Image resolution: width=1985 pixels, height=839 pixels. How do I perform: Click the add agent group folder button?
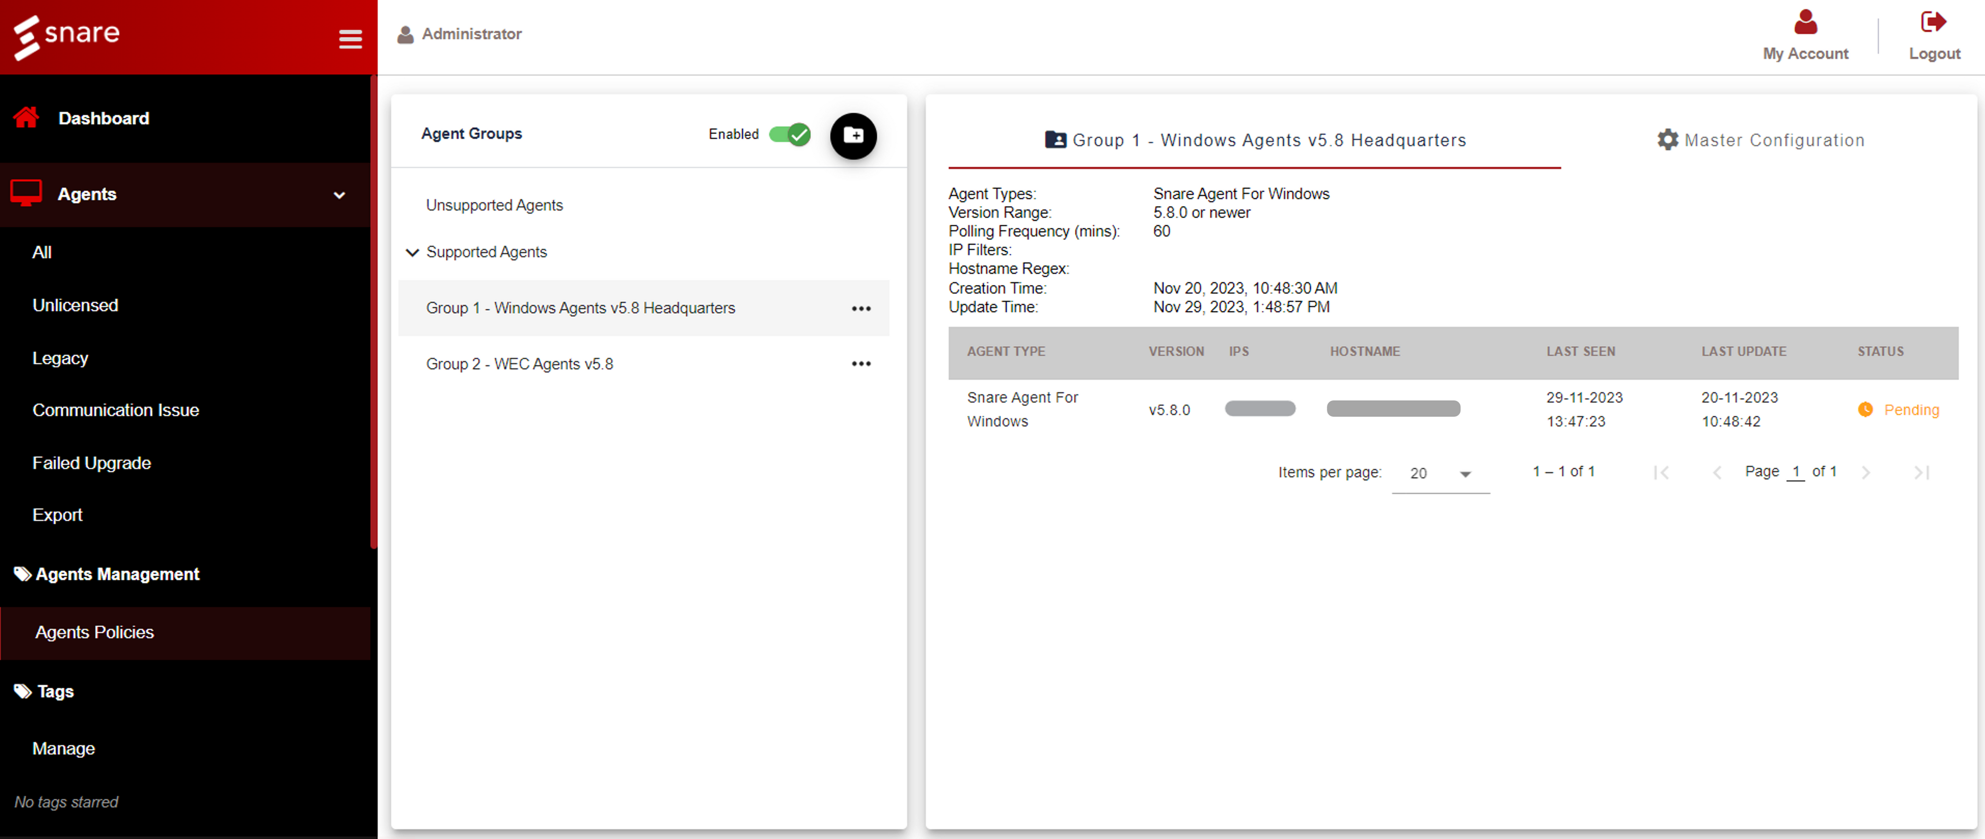pos(853,136)
